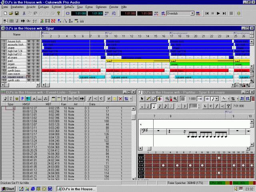Toggle Pitch wheel 'P' filter in Event List
The height and width of the screenshot is (192, 256).
[x=22, y=99]
